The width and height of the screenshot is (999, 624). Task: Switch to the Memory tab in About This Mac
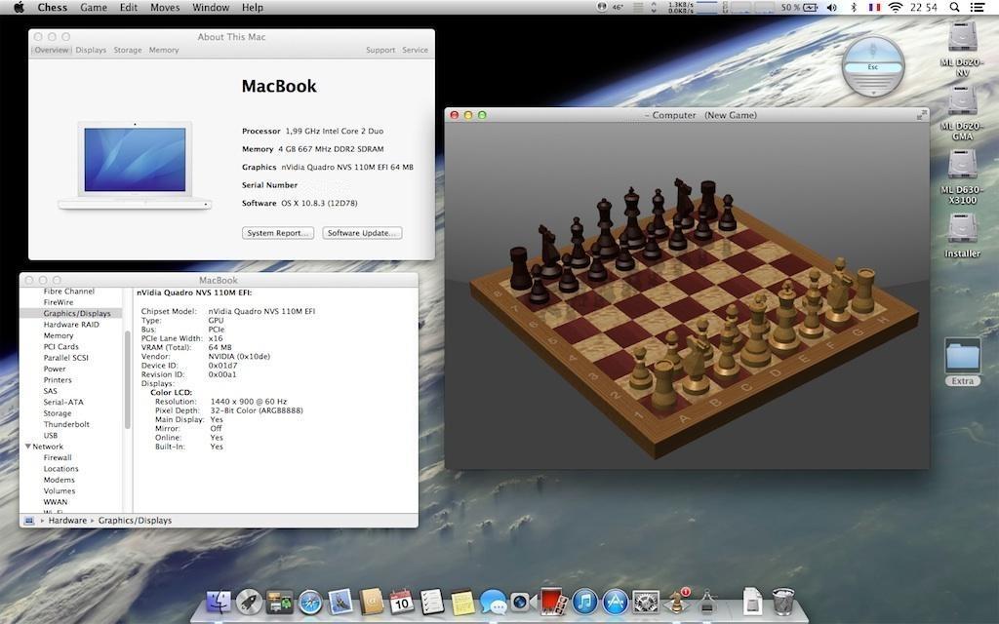[164, 50]
